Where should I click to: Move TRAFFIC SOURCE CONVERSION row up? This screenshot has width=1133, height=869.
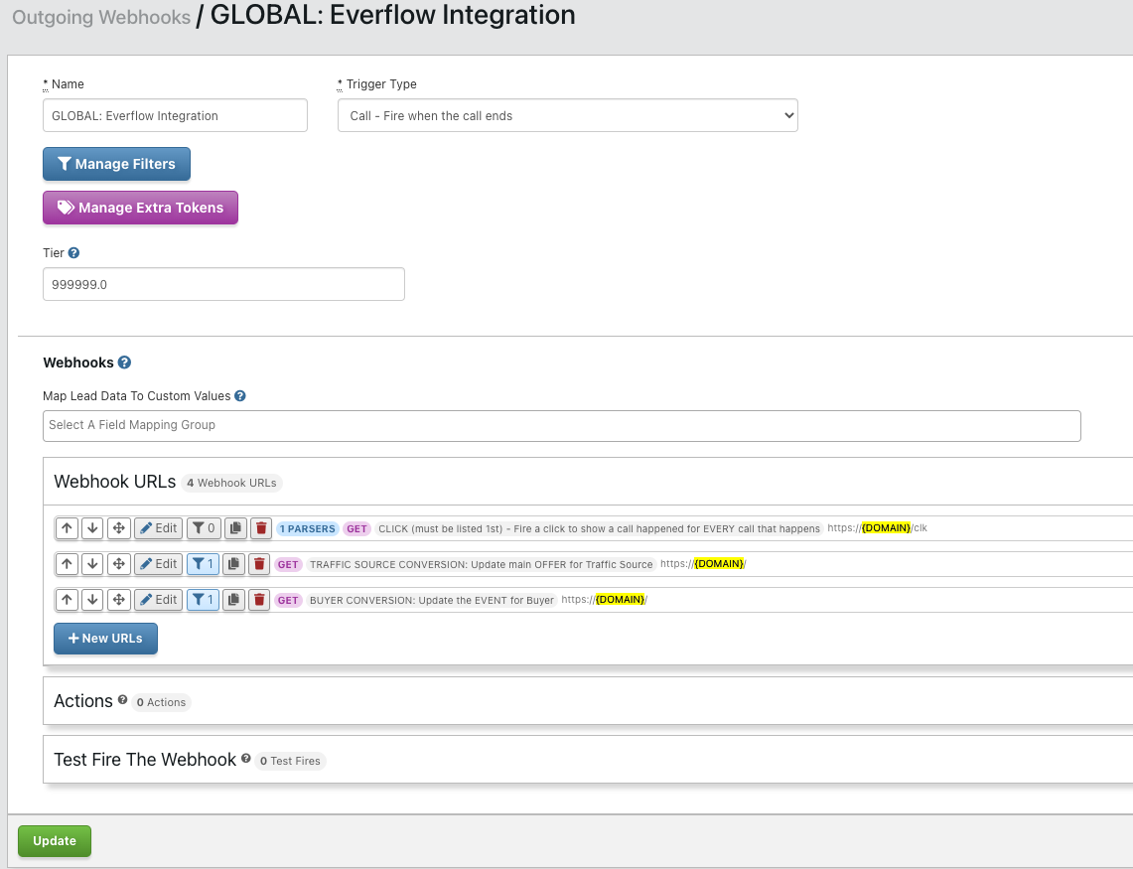(x=67, y=564)
